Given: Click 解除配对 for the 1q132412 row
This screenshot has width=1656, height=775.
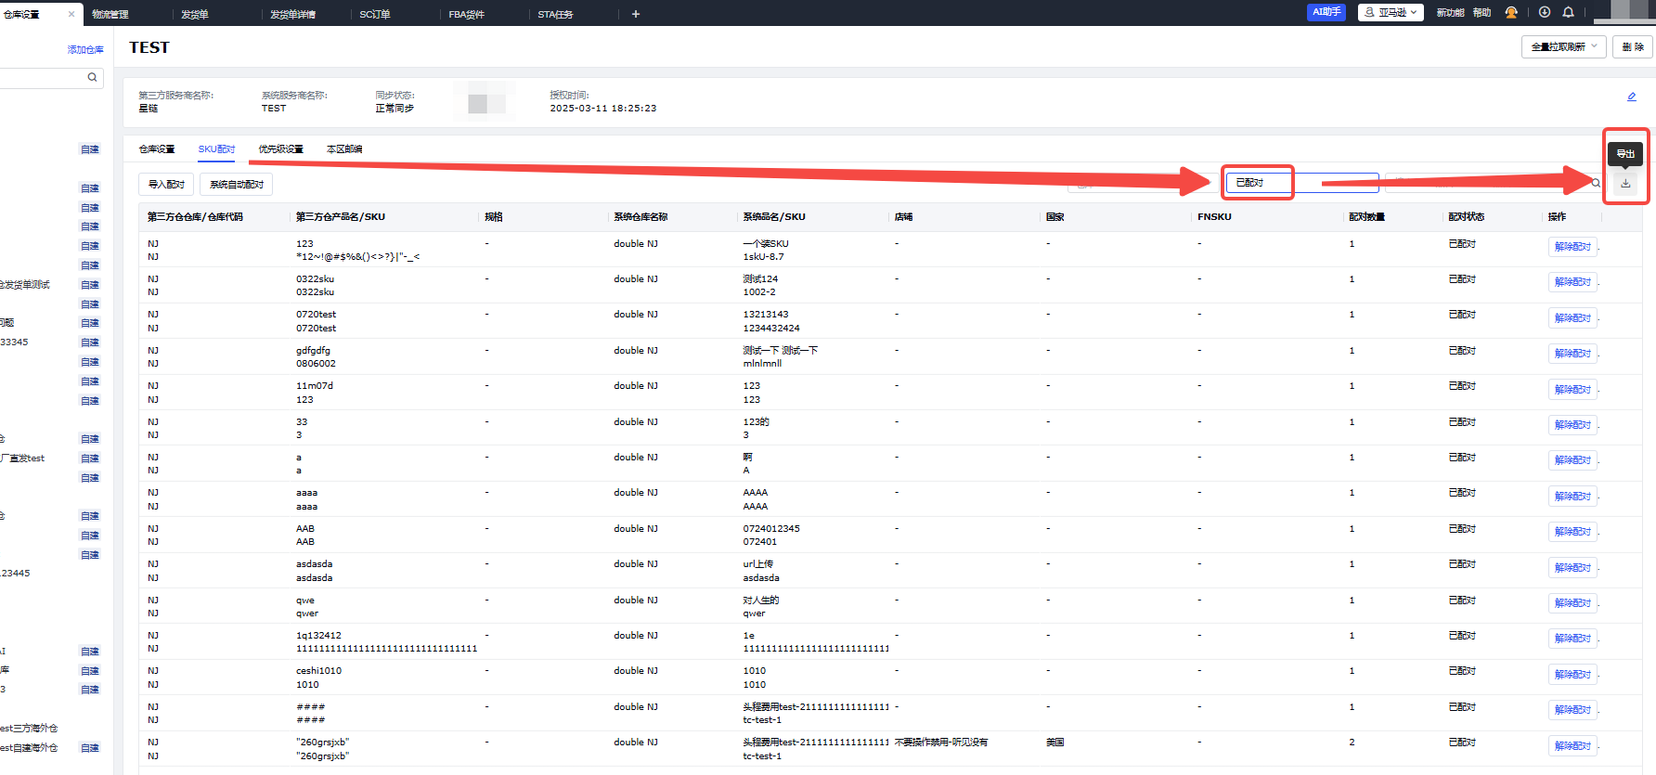Looking at the screenshot, I should tap(1572, 639).
